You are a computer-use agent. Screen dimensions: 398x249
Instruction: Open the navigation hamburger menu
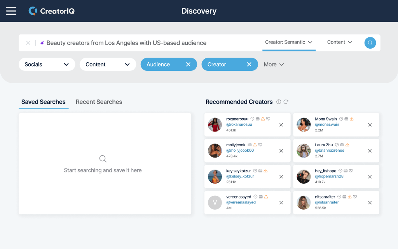pos(11,11)
